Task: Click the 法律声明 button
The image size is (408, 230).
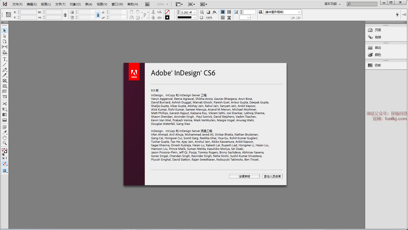Action: pos(244,176)
